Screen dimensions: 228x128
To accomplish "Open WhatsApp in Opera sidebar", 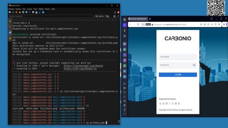I will click(x=125, y=66).
